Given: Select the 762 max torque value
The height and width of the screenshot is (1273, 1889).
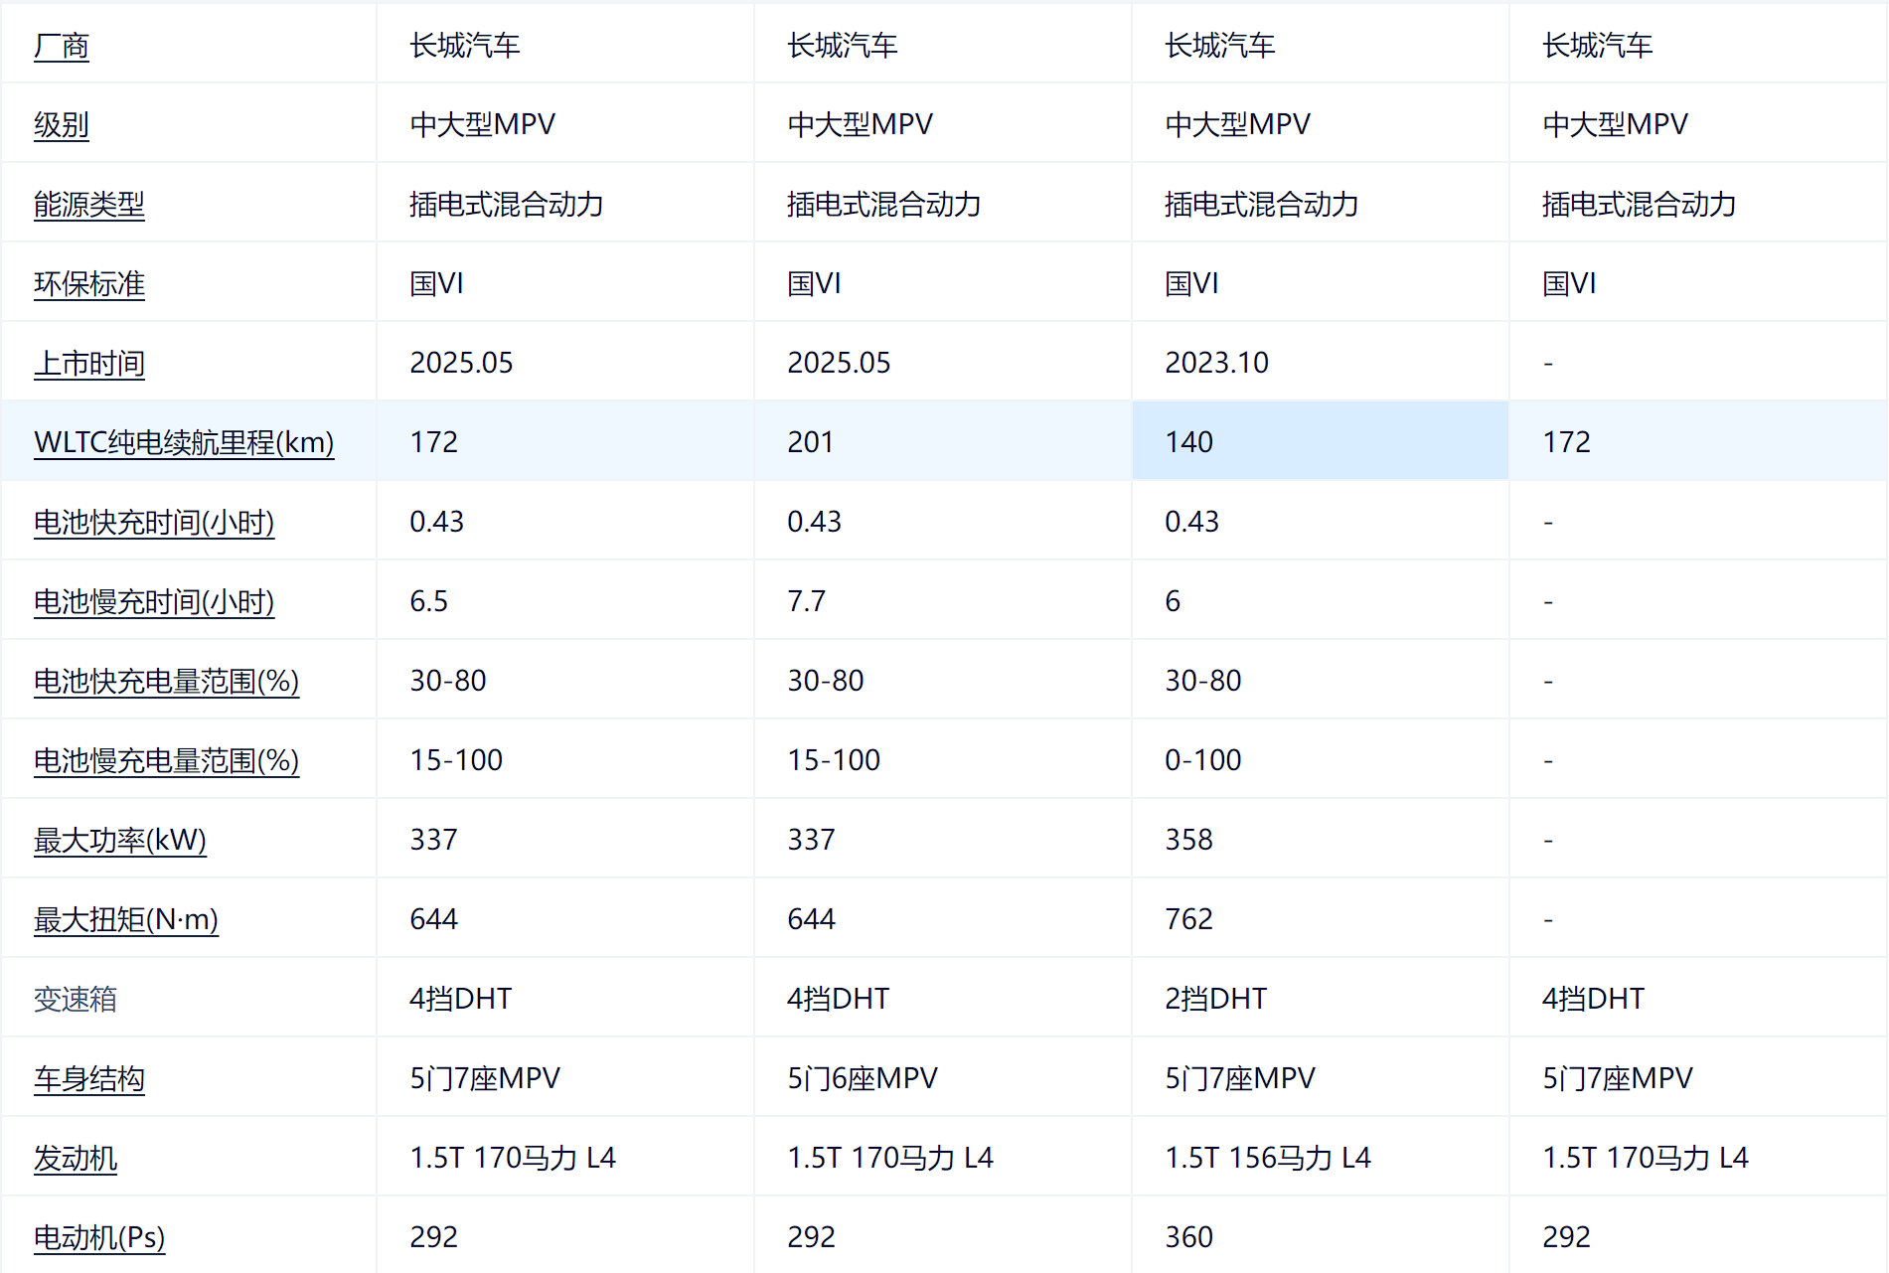Looking at the screenshot, I should click(1188, 919).
